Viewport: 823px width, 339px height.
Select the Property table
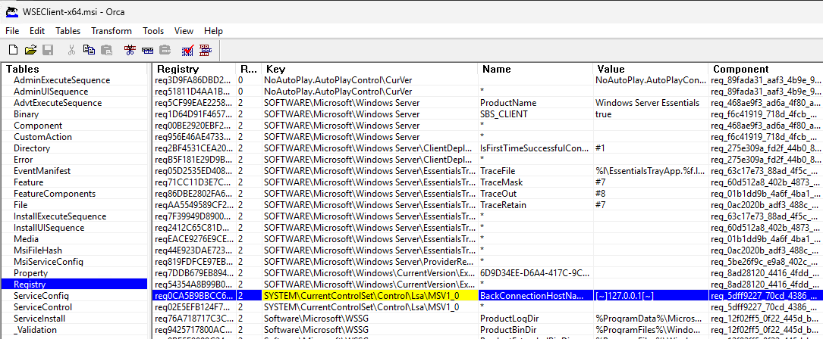coord(30,273)
